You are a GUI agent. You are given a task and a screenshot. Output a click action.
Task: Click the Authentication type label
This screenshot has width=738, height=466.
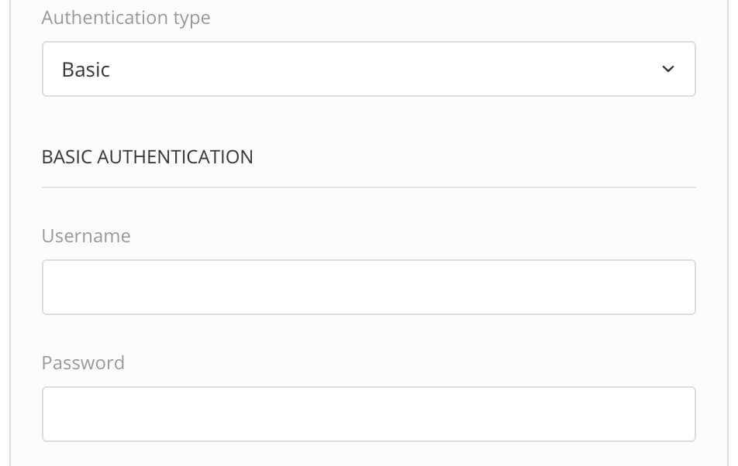[x=126, y=17]
